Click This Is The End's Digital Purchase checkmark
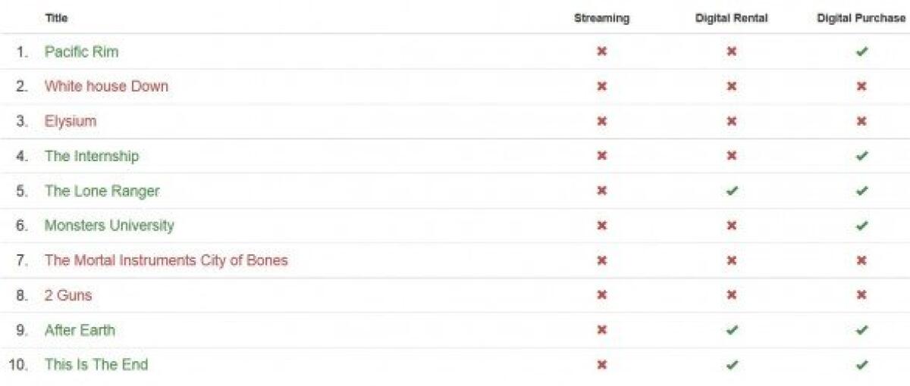 pyautogui.click(x=861, y=365)
